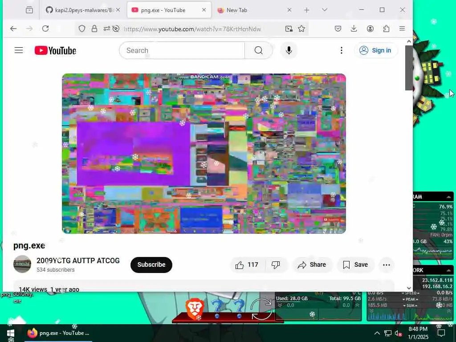Close the GitHub tab
The width and height of the screenshot is (456, 342).
118,10
